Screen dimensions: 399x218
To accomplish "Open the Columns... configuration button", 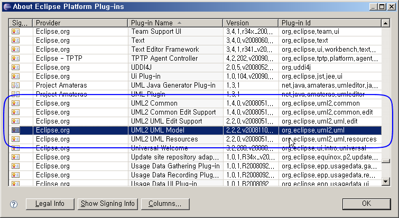I will (x=165, y=204).
